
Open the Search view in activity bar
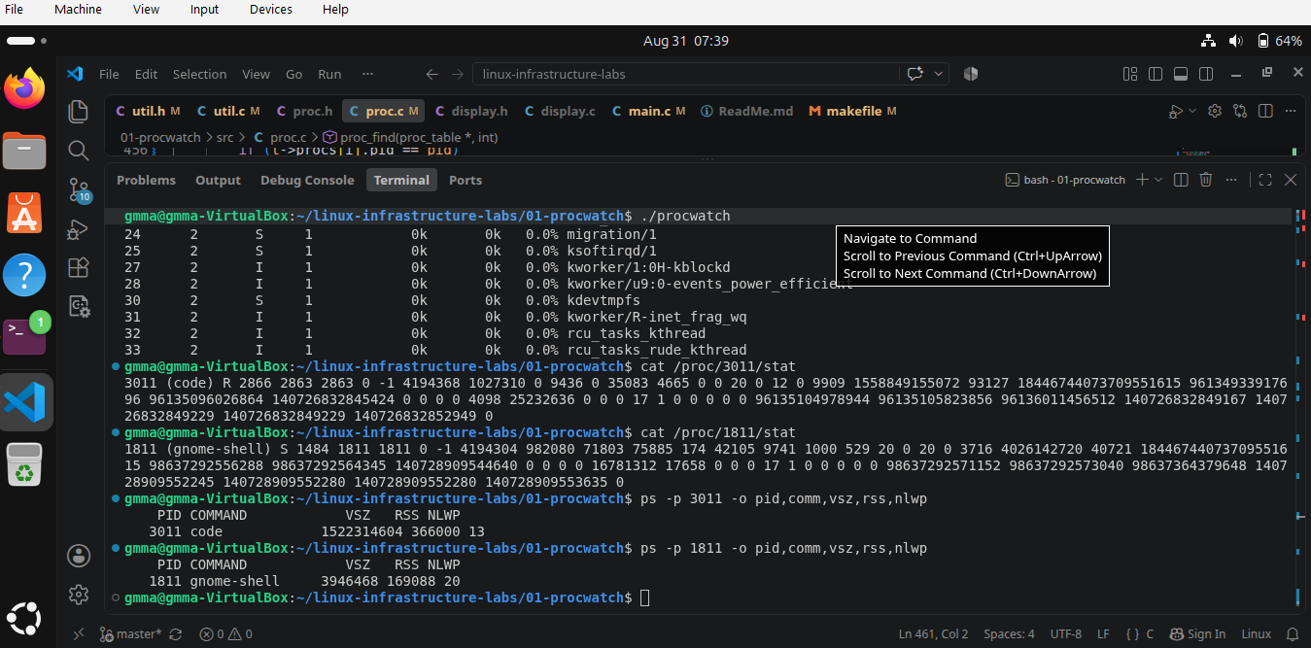click(x=79, y=150)
